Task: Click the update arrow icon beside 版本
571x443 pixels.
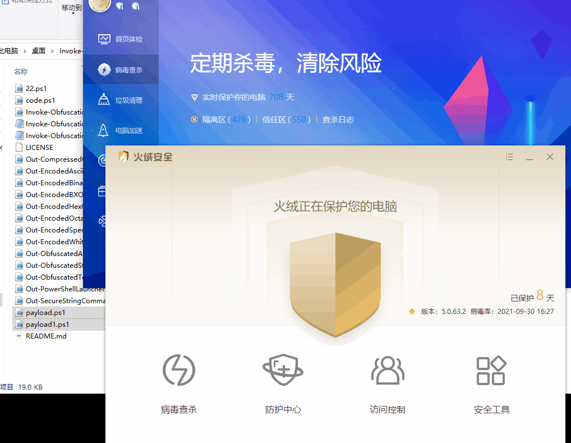Action: pyautogui.click(x=412, y=312)
